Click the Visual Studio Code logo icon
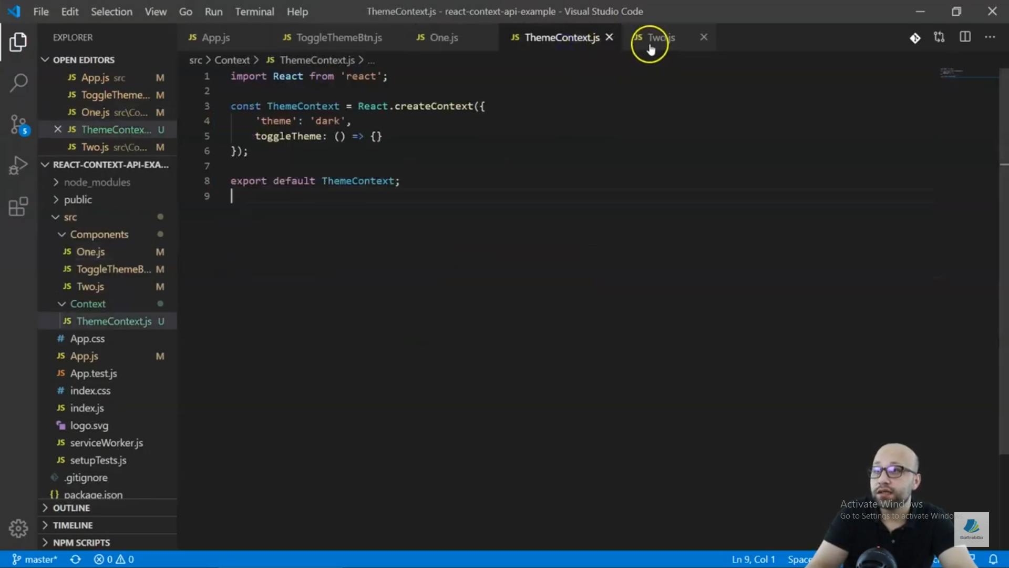 point(14,11)
